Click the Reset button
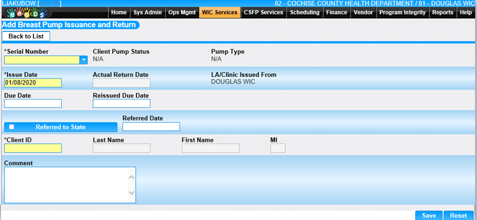Image resolution: width=477 pixels, height=220 pixels. point(459,215)
